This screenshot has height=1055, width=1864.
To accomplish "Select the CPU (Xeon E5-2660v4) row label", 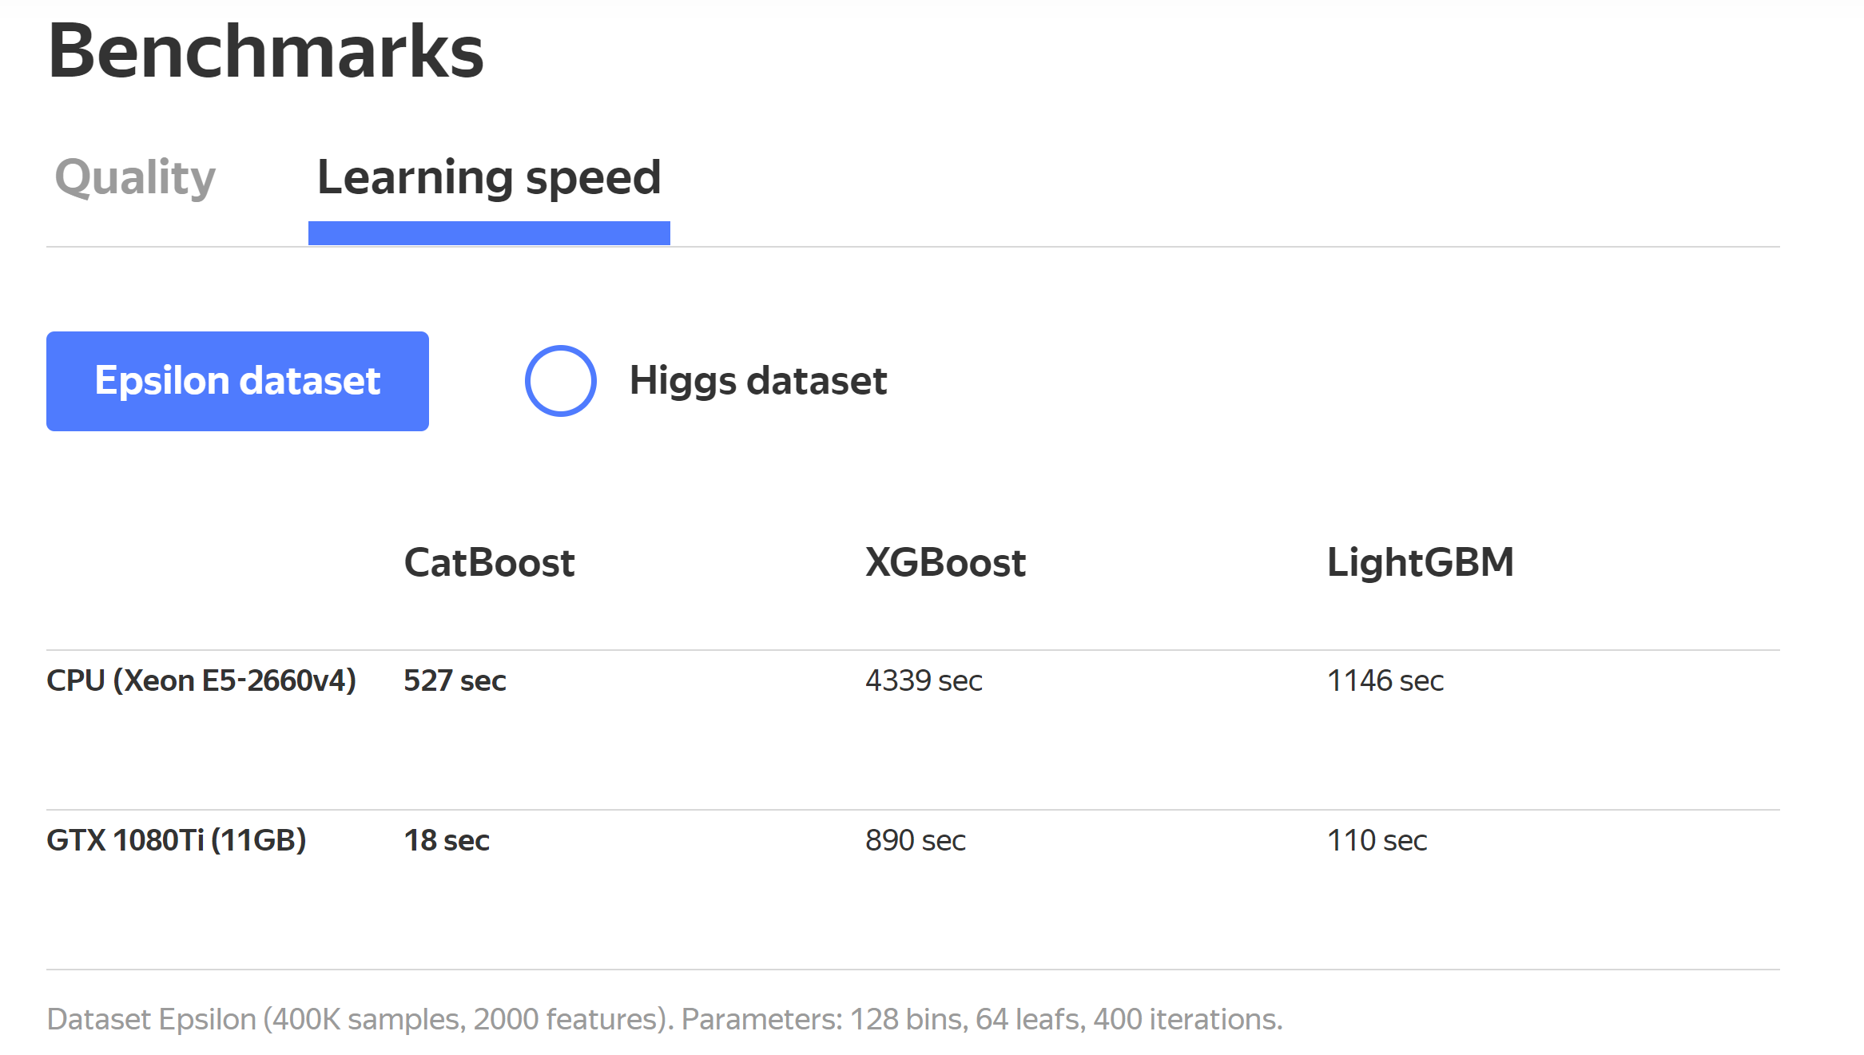I will coord(201,680).
